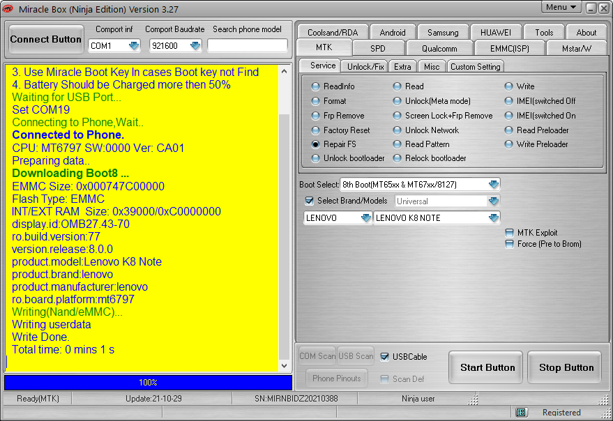Open the LENOVO brand dropdown
This screenshot has width=613, height=421.
(x=366, y=217)
